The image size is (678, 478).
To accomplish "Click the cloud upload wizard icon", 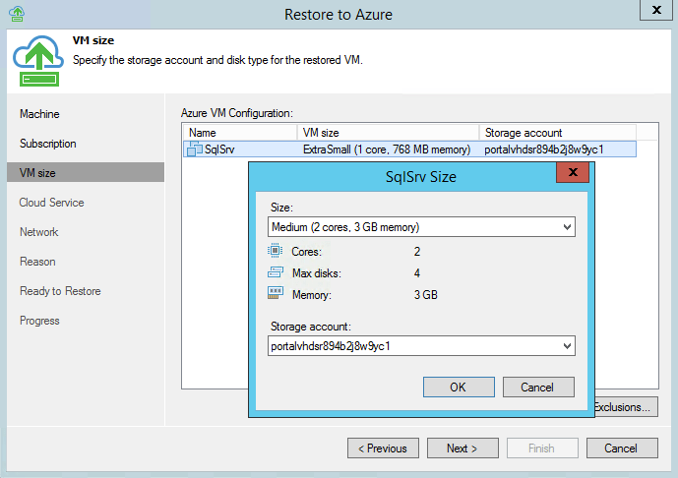I will (38, 61).
